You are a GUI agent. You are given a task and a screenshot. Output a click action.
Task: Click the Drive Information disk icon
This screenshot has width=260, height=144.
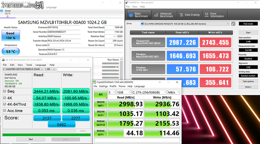point(207,15)
